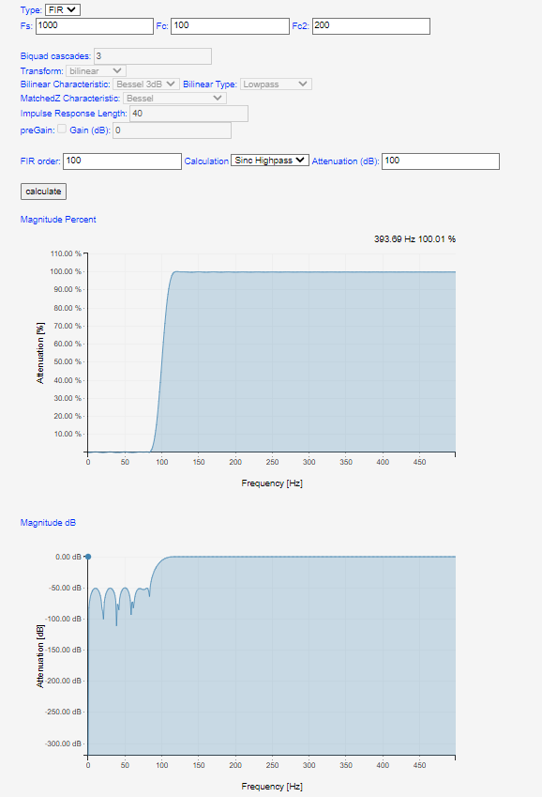The height and width of the screenshot is (797, 542).
Task: Open the Calculation Sinc Highpass dropdown
Action: [x=270, y=161]
